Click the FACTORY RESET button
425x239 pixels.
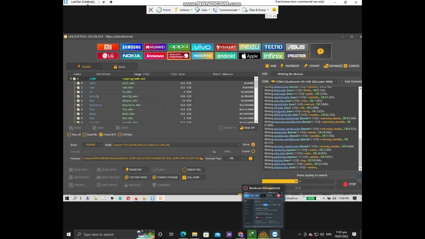[x=136, y=177]
